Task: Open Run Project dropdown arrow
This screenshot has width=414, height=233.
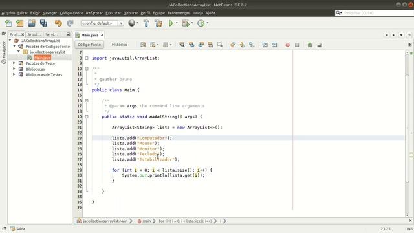Action: [x=177, y=23]
